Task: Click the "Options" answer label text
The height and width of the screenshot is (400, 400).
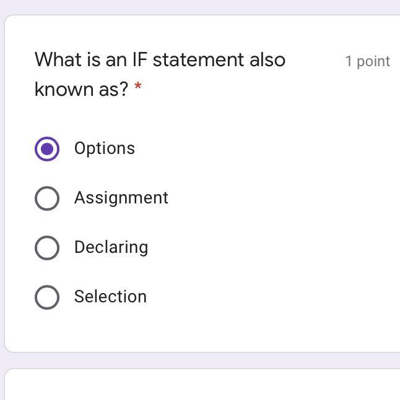Action: pos(104,148)
